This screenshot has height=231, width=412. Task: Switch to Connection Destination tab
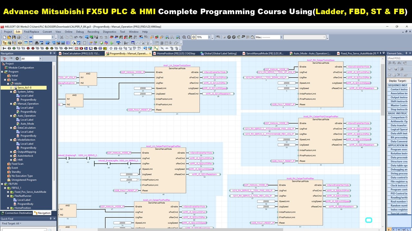[16, 213]
